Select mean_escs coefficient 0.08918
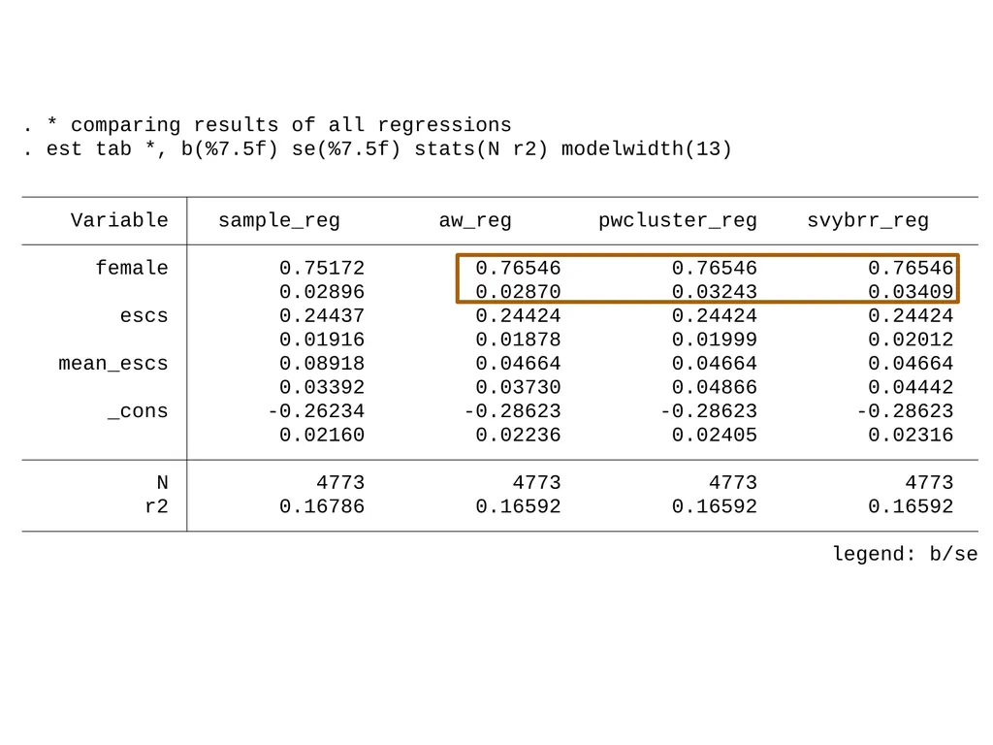This screenshot has height=745, width=993. [x=322, y=364]
